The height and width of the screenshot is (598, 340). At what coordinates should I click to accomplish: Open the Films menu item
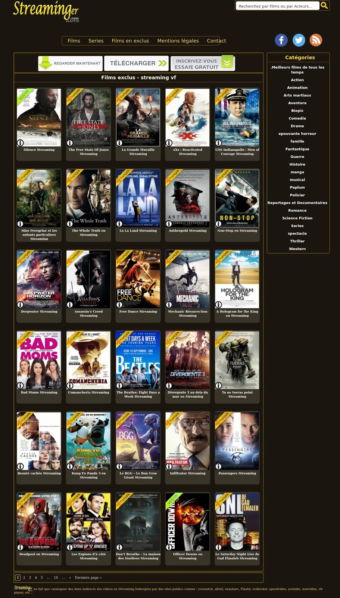click(74, 41)
